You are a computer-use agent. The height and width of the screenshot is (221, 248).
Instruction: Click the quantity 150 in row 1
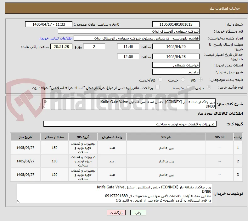click(54, 148)
